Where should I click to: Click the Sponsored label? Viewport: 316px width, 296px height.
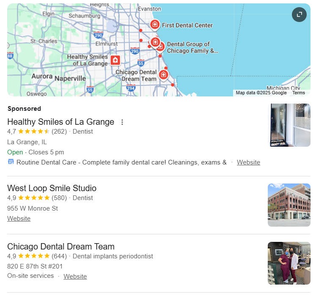[x=24, y=109]
